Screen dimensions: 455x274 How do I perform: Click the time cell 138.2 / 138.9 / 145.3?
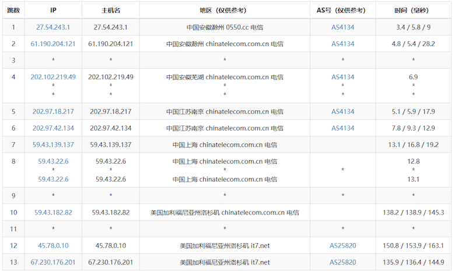(x=413, y=213)
